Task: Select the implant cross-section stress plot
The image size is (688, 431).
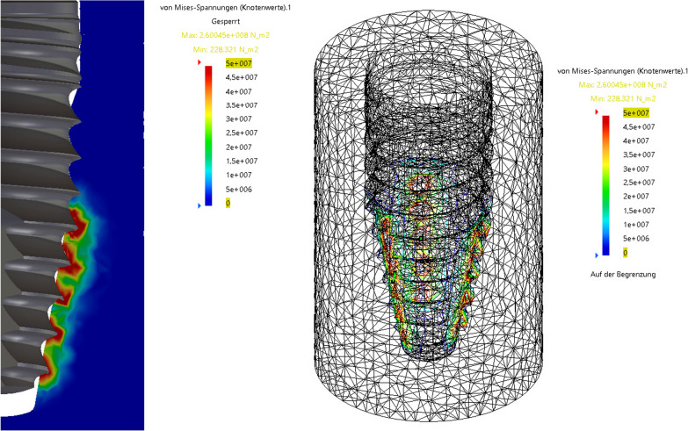Action: click(x=72, y=215)
